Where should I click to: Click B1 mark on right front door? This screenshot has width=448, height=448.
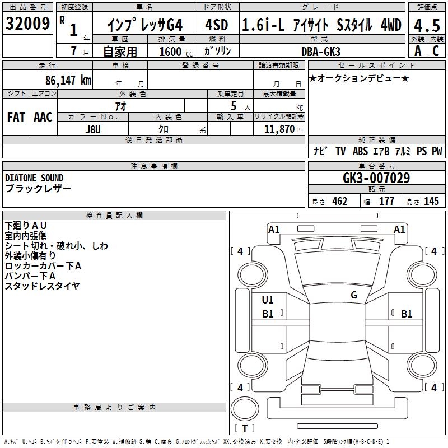(x=407, y=314)
